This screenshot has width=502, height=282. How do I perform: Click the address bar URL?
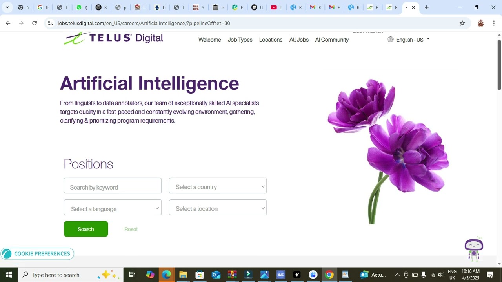(144, 23)
